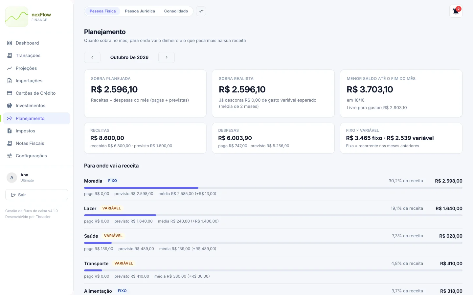Click the Investimentos piggy bank icon
Image resolution: width=473 pixels, height=295 pixels.
(10, 106)
